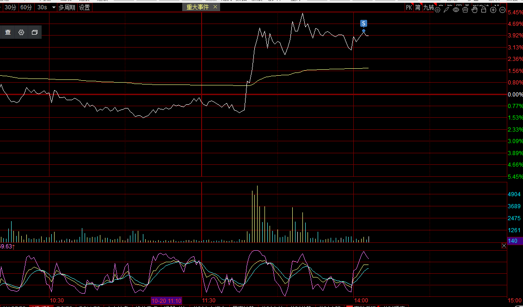Zoom out with the minus circle
Viewport: 523px width, 307px height.
(x=502, y=10)
